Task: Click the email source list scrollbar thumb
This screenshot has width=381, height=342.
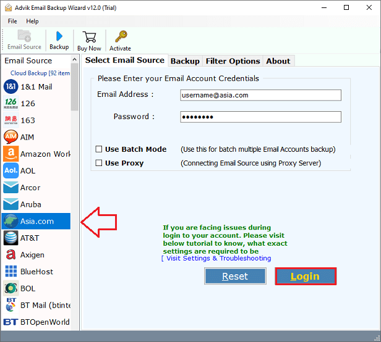Action: click(75, 87)
